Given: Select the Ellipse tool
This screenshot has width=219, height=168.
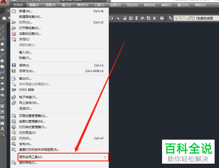Looking at the screenshot, I should pos(2,78).
